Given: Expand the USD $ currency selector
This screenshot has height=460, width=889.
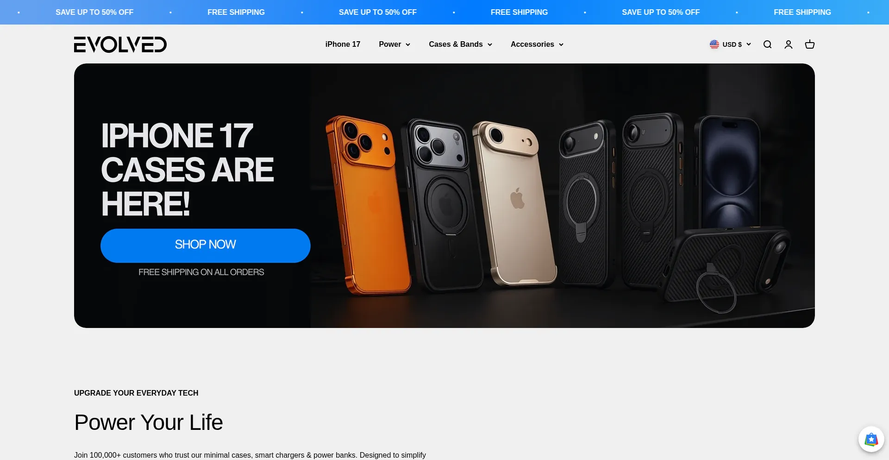Looking at the screenshot, I should 730,44.
